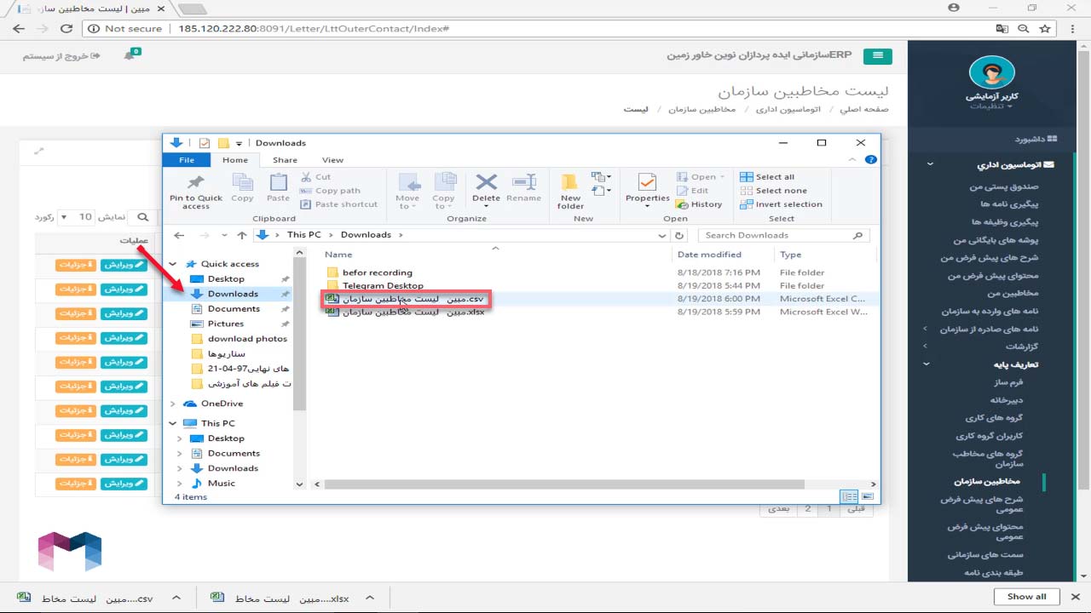1091x613 pixels.
Task: Click History in the Open group
Action: tap(700, 204)
